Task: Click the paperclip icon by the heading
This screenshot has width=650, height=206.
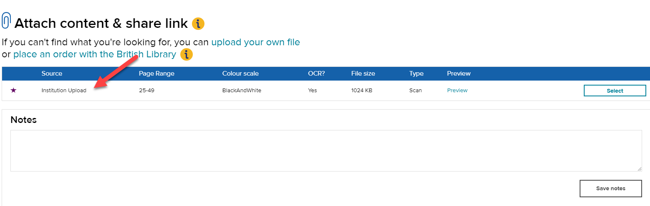Action: (x=6, y=21)
